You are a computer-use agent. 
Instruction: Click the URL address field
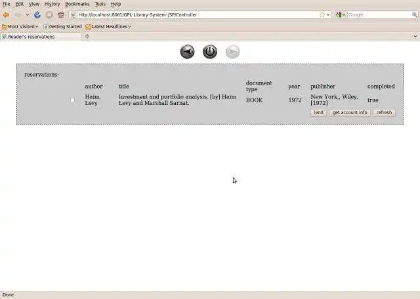pyautogui.click(x=198, y=14)
